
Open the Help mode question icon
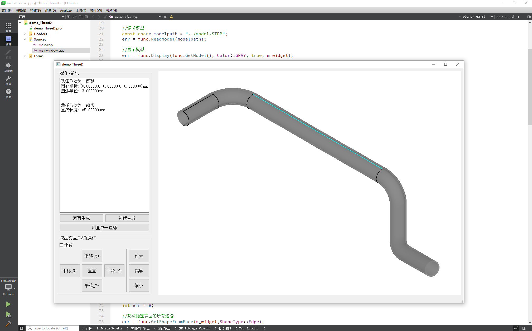[x=8, y=93]
